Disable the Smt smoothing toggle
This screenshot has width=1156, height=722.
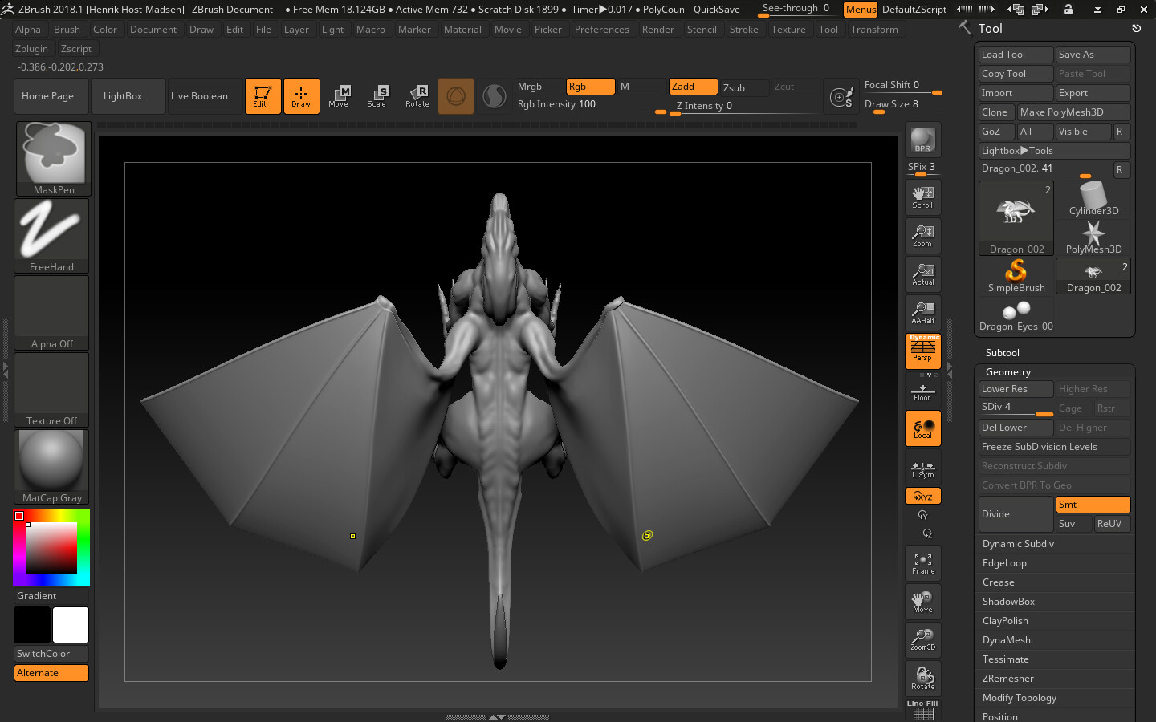tap(1093, 504)
